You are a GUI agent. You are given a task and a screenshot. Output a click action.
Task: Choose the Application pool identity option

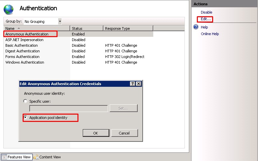tap(26, 118)
